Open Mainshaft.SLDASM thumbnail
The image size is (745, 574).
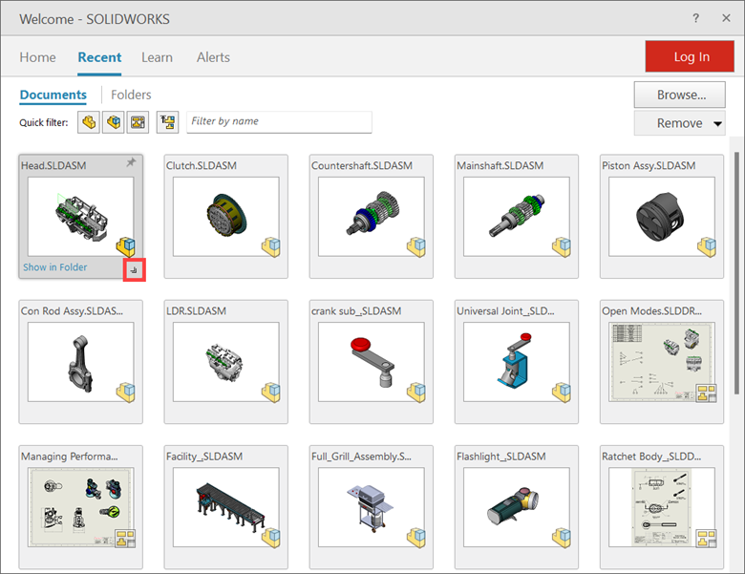[x=517, y=217]
